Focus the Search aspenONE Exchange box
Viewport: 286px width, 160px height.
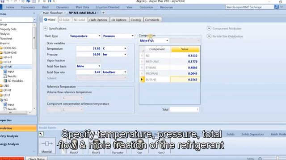[249, 7]
